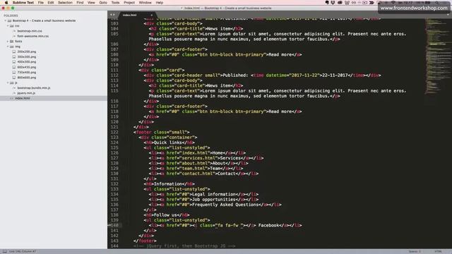Image resolution: width=452 pixels, height=254 pixels.
Task: Open the Window menu
Action: (145, 3)
